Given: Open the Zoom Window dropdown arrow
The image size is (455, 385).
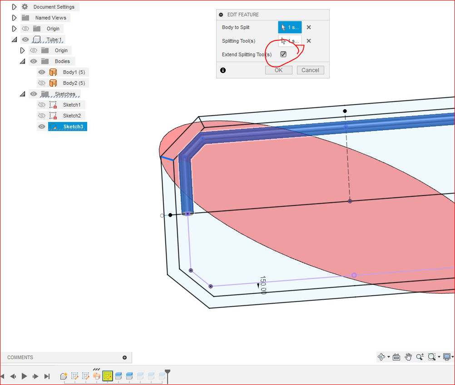Looking at the screenshot, I should tap(439, 357).
